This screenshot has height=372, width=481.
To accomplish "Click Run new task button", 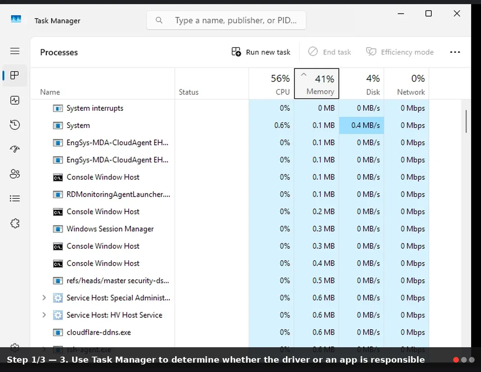I will (x=261, y=52).
